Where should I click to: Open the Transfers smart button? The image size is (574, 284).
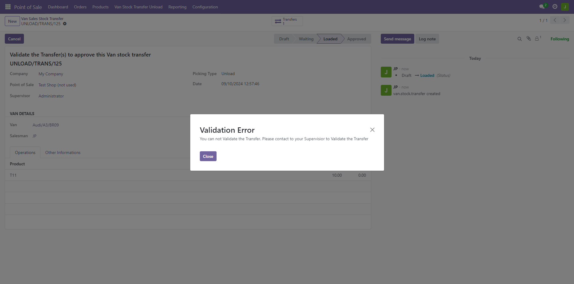[x=287, y=21]
